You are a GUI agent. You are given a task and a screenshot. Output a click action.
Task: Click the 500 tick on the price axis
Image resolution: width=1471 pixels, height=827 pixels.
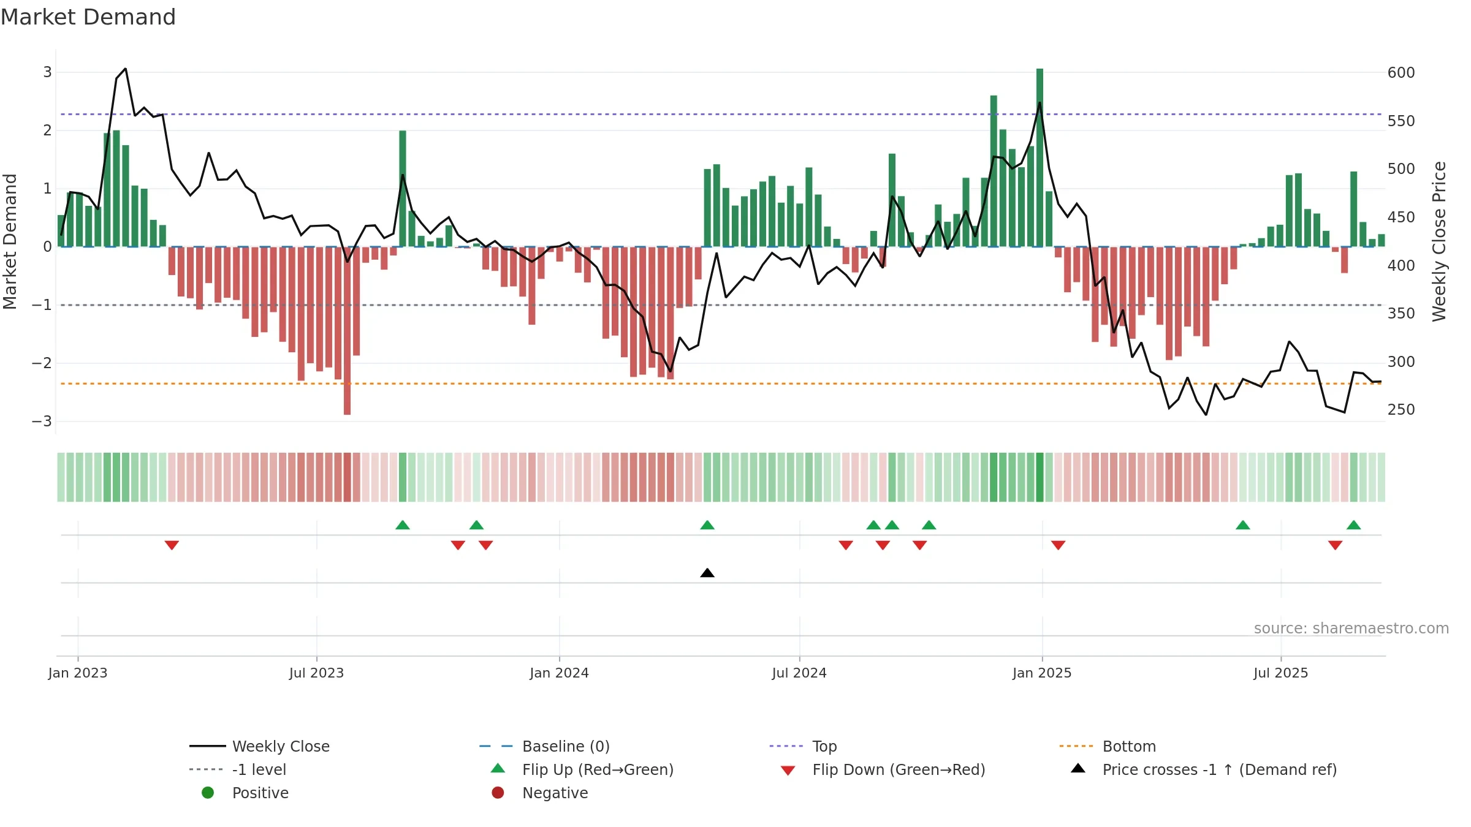(1401, 168)
